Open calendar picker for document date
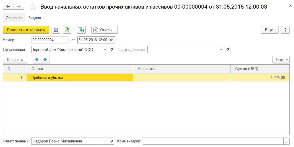Image resolution: width=294 pixels, height=147 pixels. click(x=111, y=40)
